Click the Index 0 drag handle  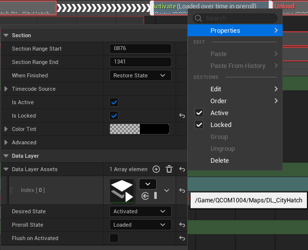pos(11,190)
